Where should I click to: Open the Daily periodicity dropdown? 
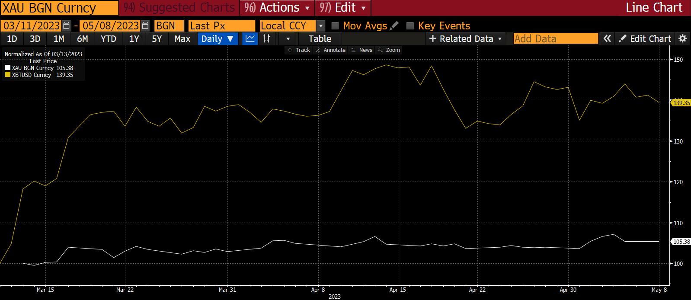(x=218, y=39)
